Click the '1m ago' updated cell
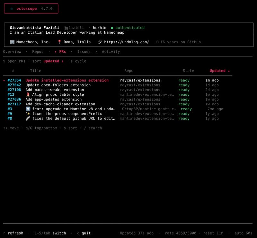 click(x=212, y=80)
